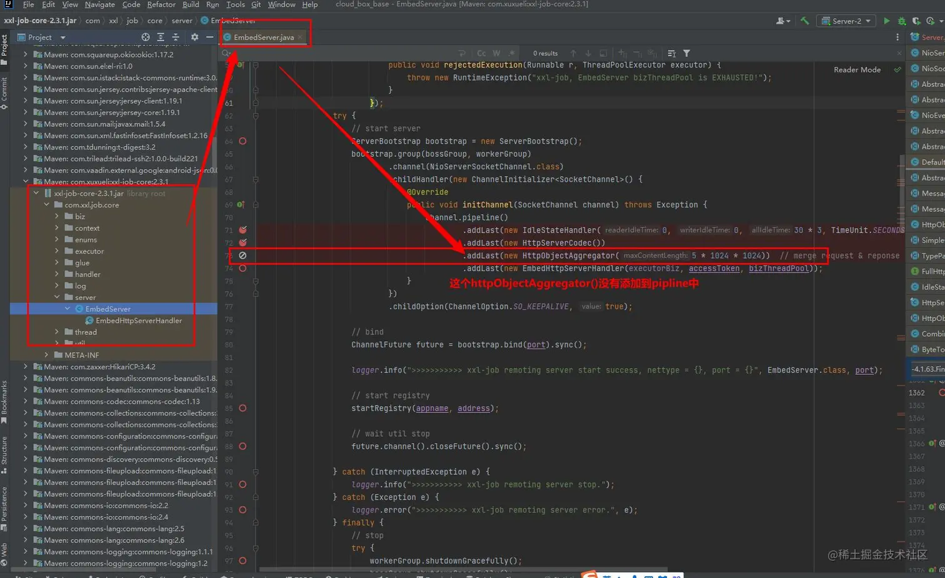Image resolution: width=945 pixels, height=578 pixels.
Task: Toggle breakpoint on line 64
Action: [242, 141]
